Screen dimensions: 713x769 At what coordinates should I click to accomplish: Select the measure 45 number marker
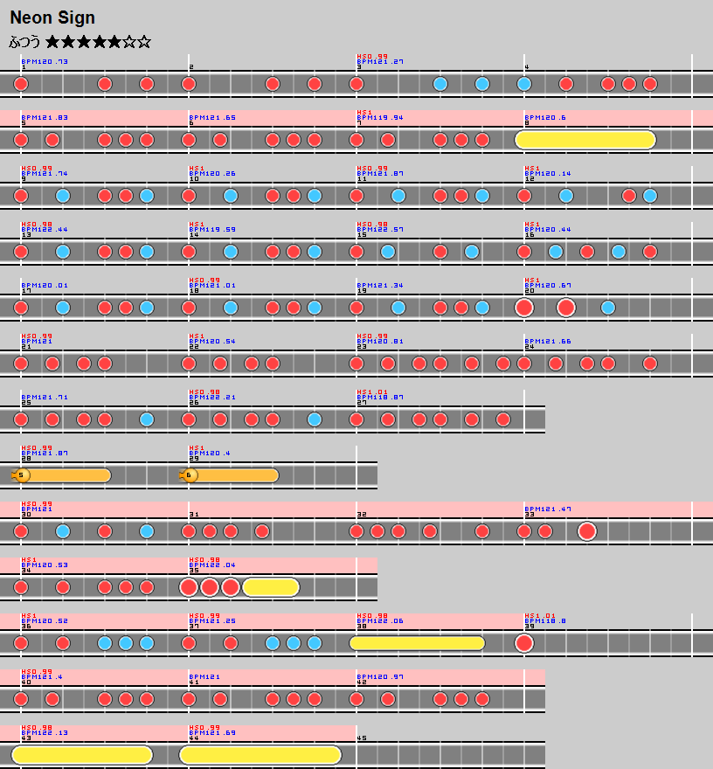362,738
